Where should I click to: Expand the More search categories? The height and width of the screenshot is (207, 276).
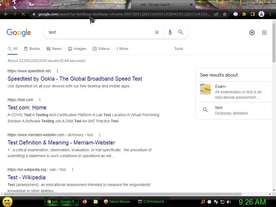point(122,49)
